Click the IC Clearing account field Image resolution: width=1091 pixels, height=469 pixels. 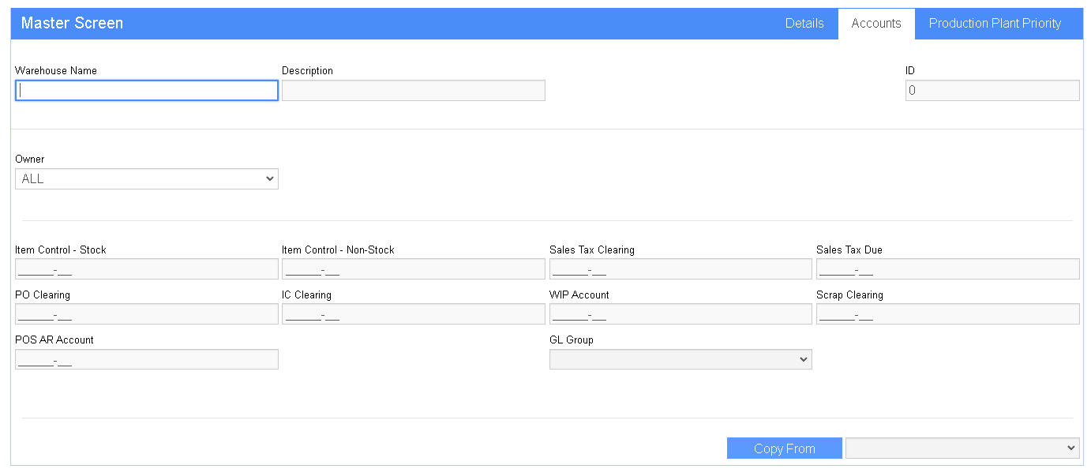pyautogui.click(x=414, y=314)
